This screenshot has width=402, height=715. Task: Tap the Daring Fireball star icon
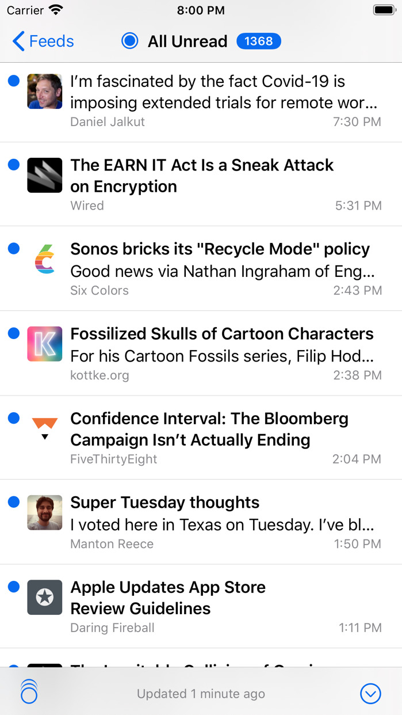44,597
